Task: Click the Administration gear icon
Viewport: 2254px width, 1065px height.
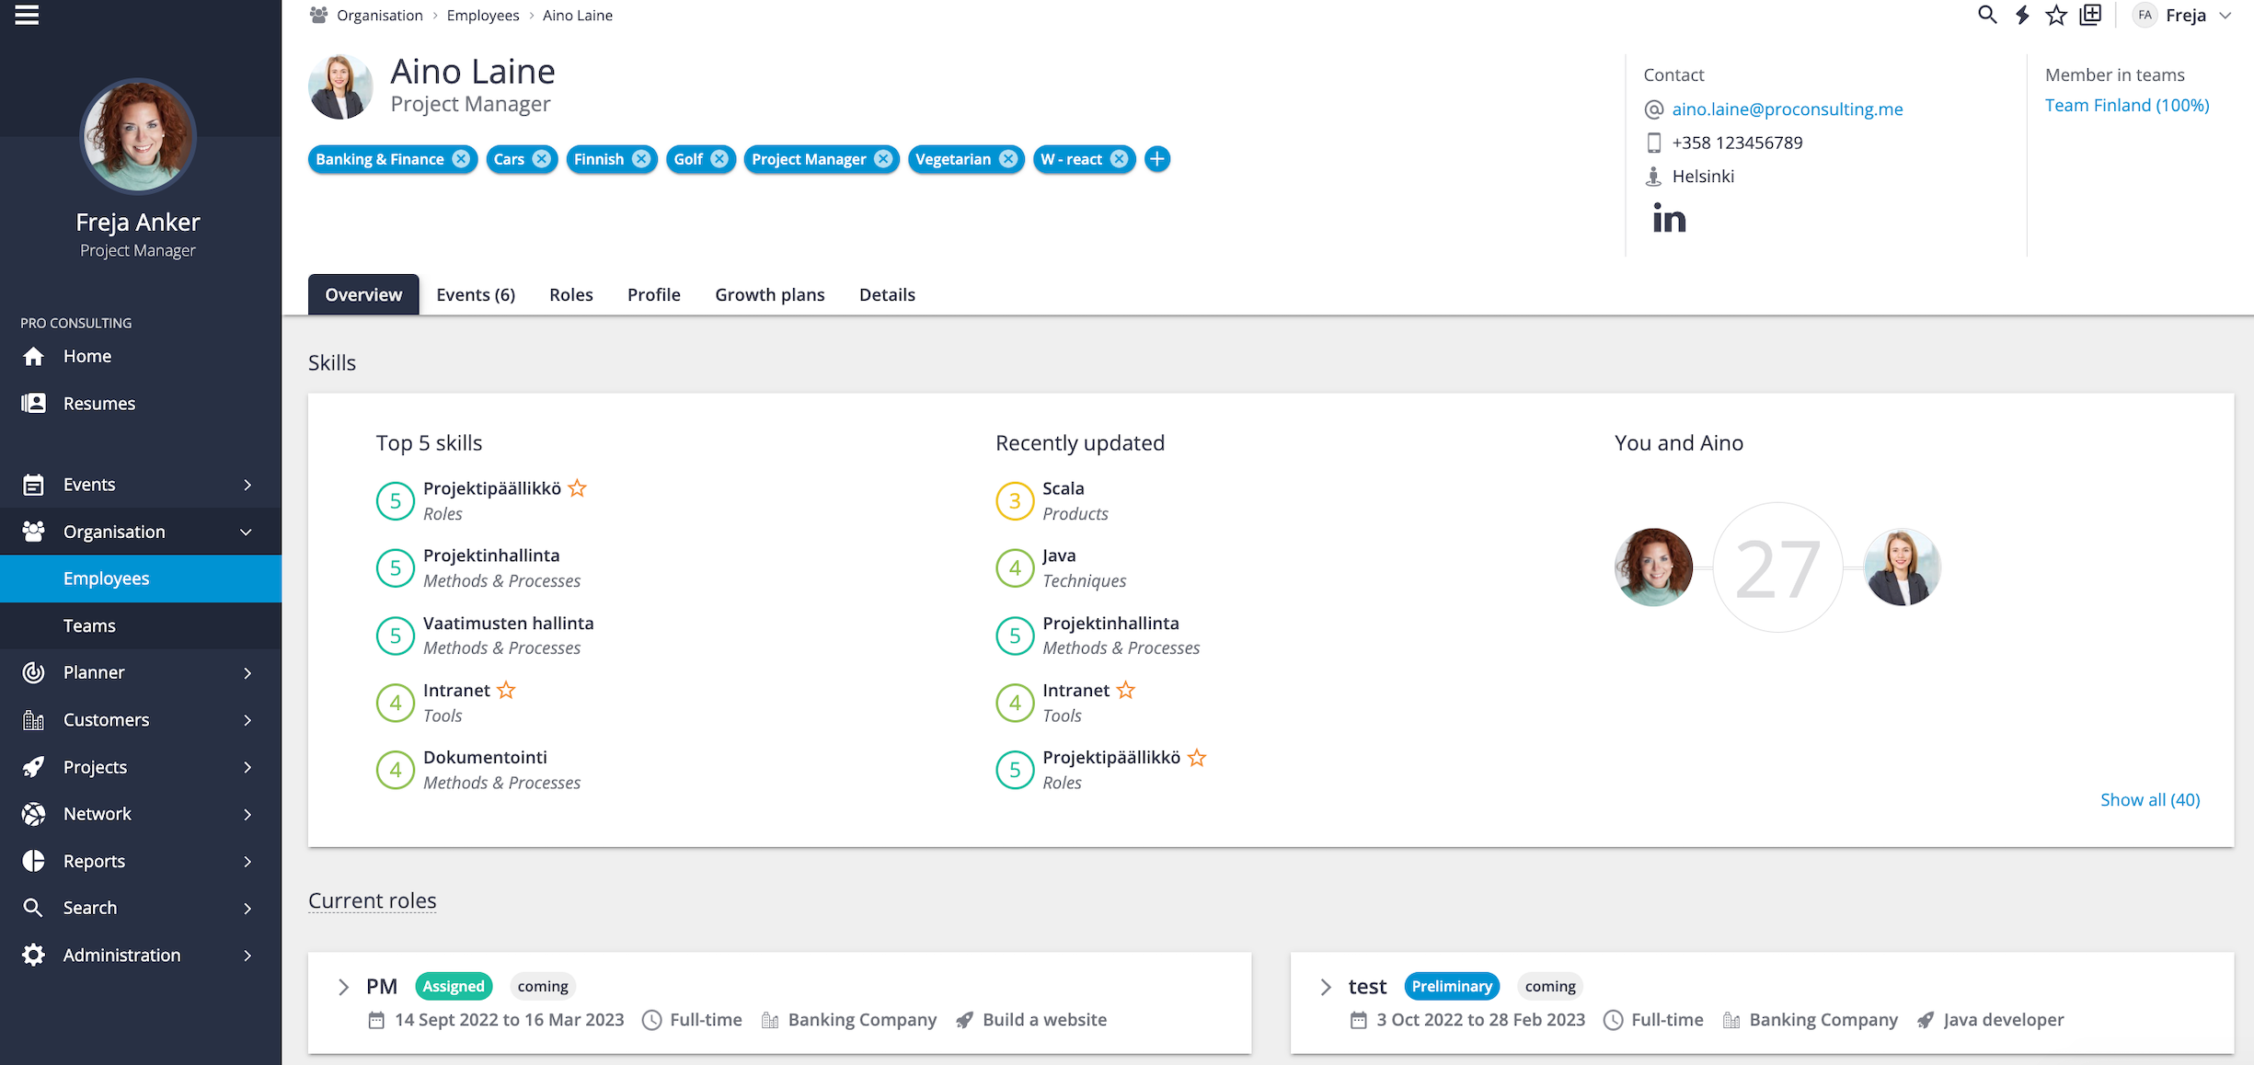Action: point(33,955)
